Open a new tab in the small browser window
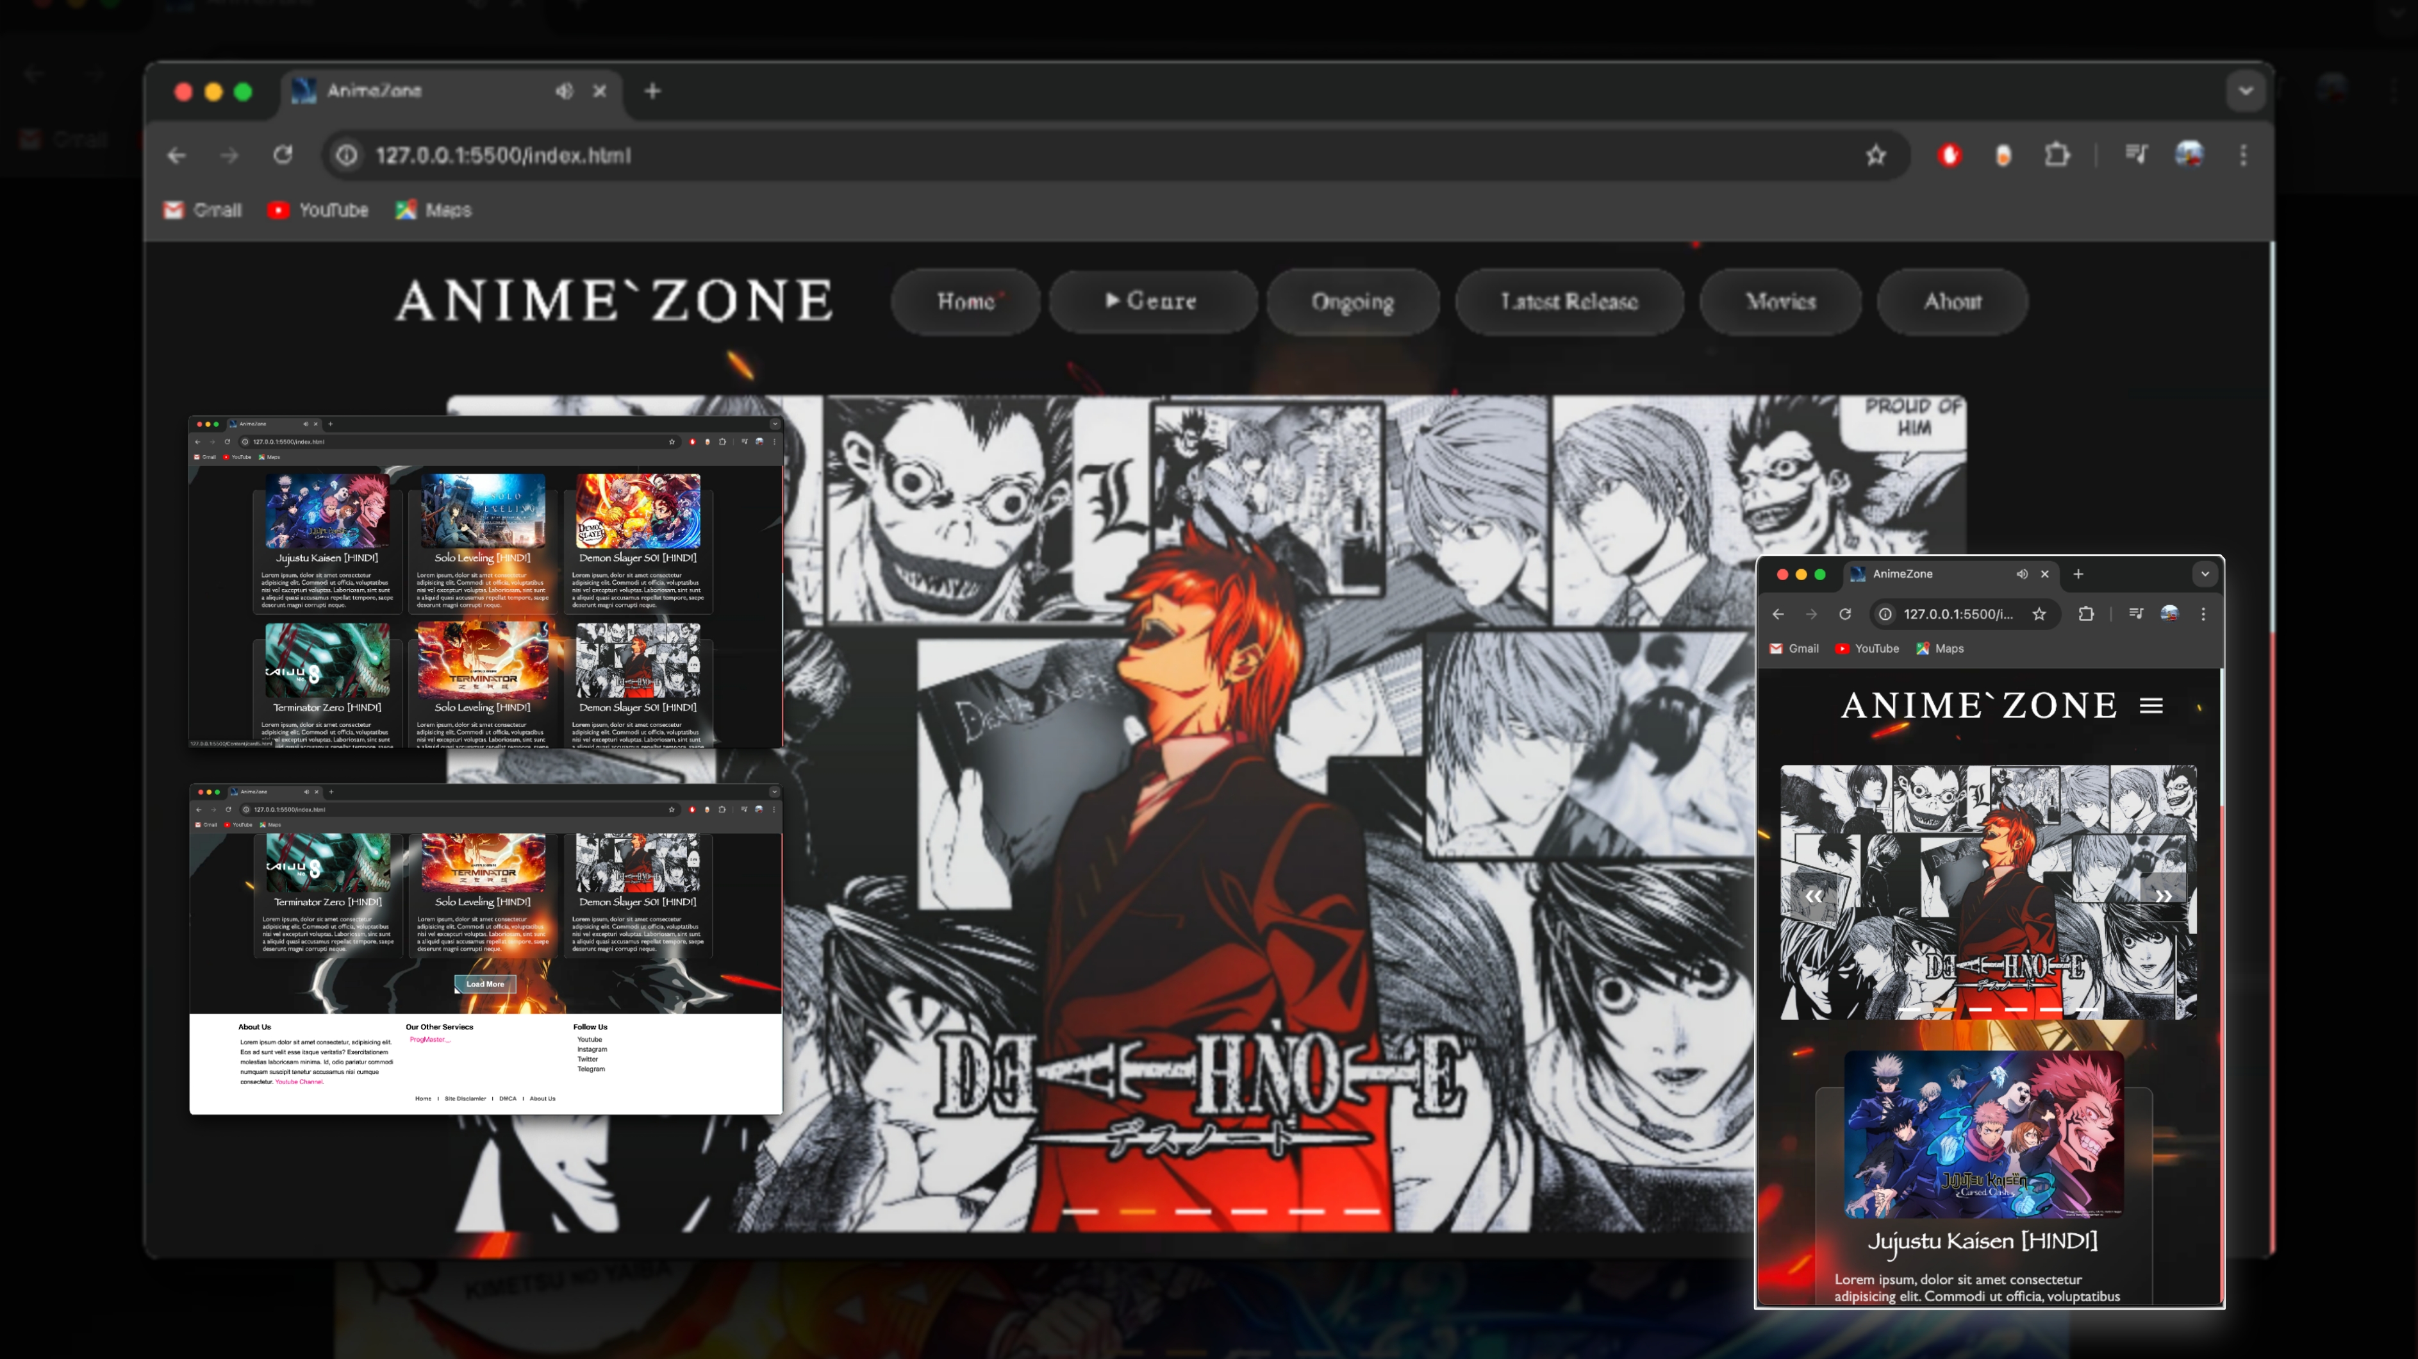The width and height of the screenshot is (2418, 1359). [2078, 574]
